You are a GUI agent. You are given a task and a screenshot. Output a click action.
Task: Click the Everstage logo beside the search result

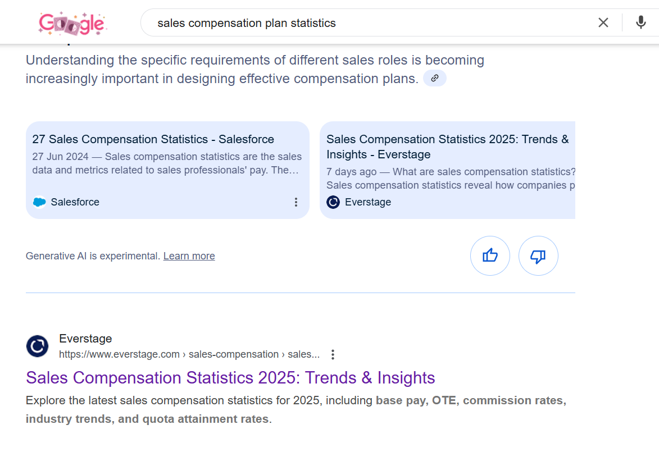pos(38,346)
